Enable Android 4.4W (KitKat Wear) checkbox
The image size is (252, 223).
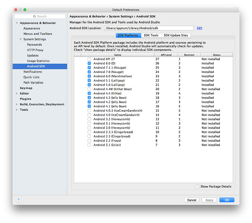tap(89, 89)
